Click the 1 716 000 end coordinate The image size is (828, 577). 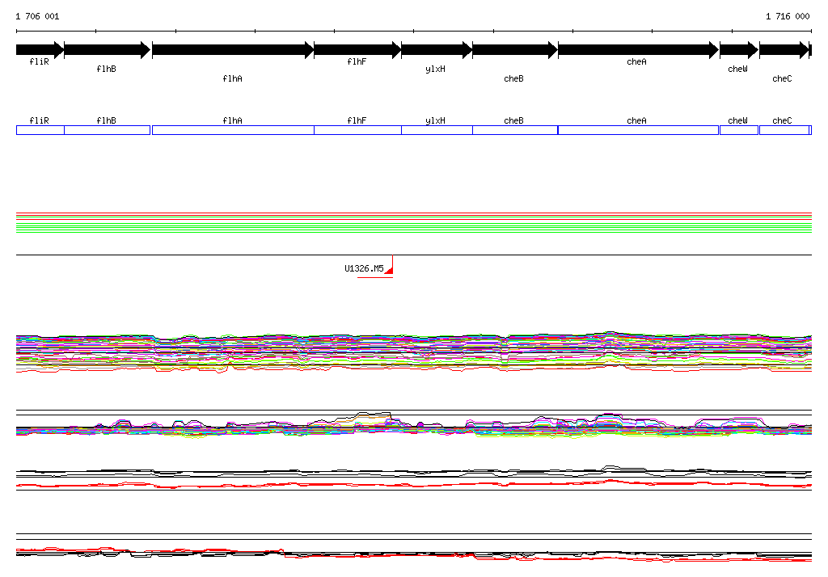click(788, 16)
